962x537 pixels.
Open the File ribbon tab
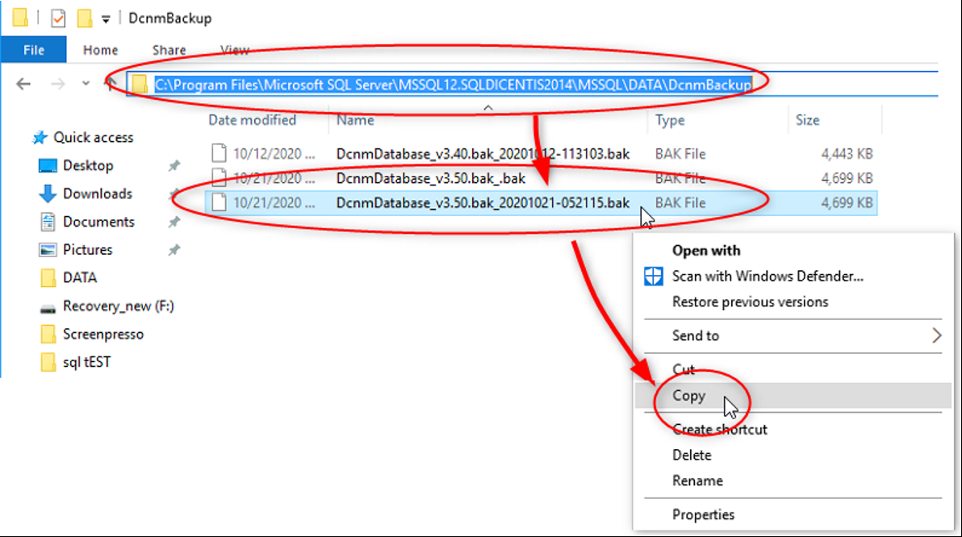(x=34, y=50)
